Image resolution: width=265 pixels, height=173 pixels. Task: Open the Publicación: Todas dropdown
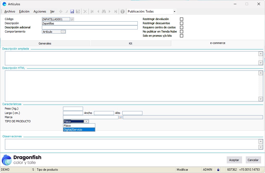click(174, 11)
